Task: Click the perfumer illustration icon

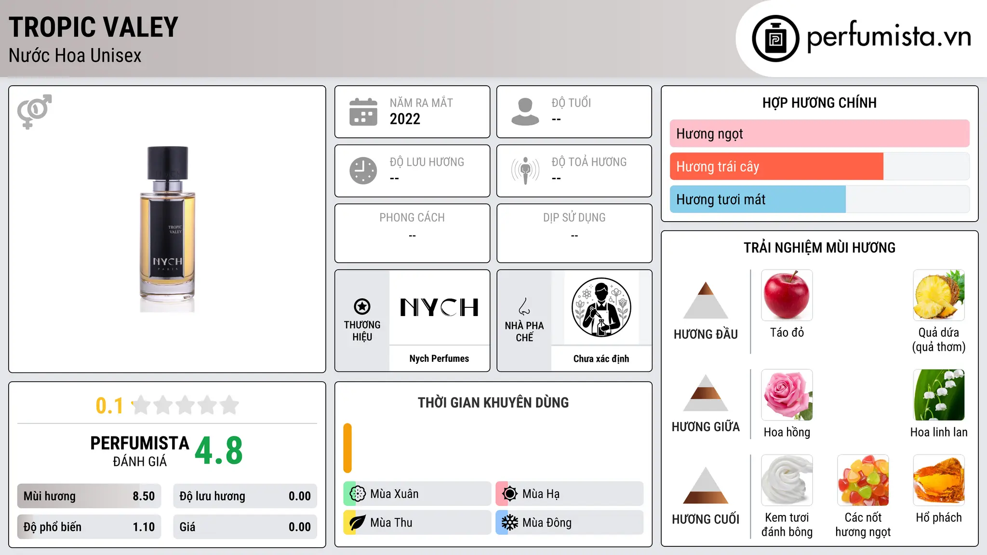Action: pyautogui.click(x=601, y=307)
